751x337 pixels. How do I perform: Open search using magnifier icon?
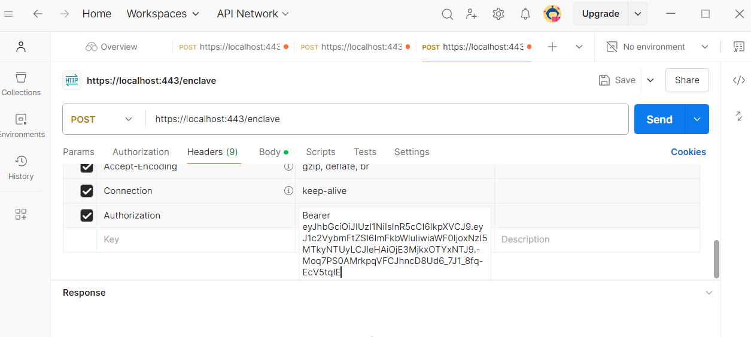(x=447, y=14)
